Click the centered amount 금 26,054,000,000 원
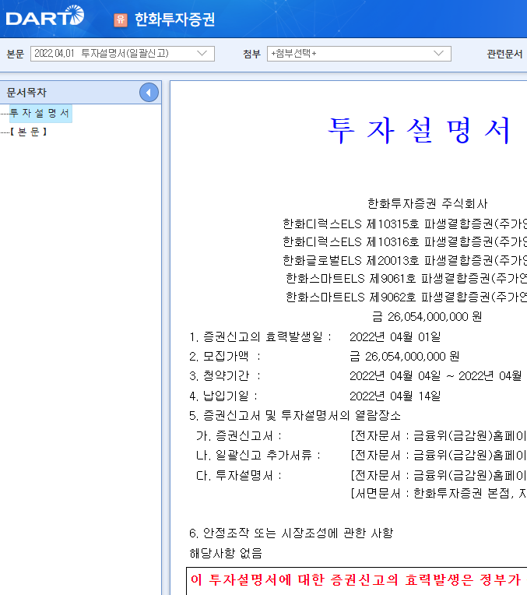This screenshot has width=527, height=595. click(x=427, y=316)
